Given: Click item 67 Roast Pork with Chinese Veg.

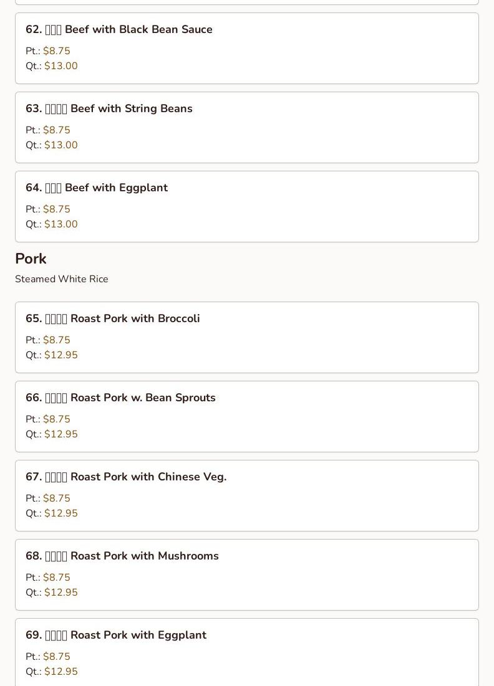Looking at the screenshot, I should click(x=126, y=477).
